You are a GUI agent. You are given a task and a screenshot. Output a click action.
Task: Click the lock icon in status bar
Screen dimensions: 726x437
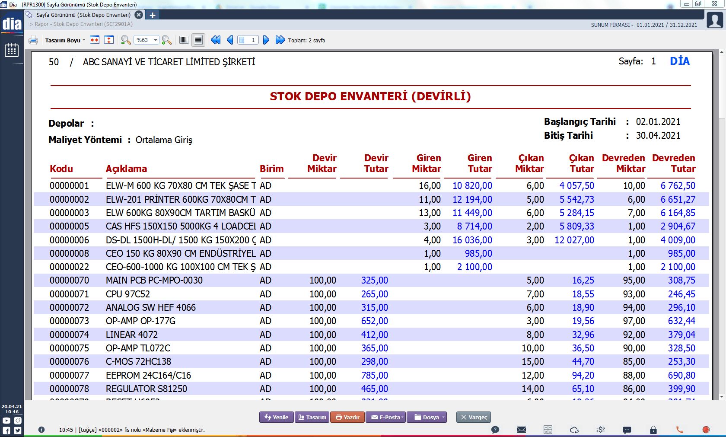tap(653, 430)
